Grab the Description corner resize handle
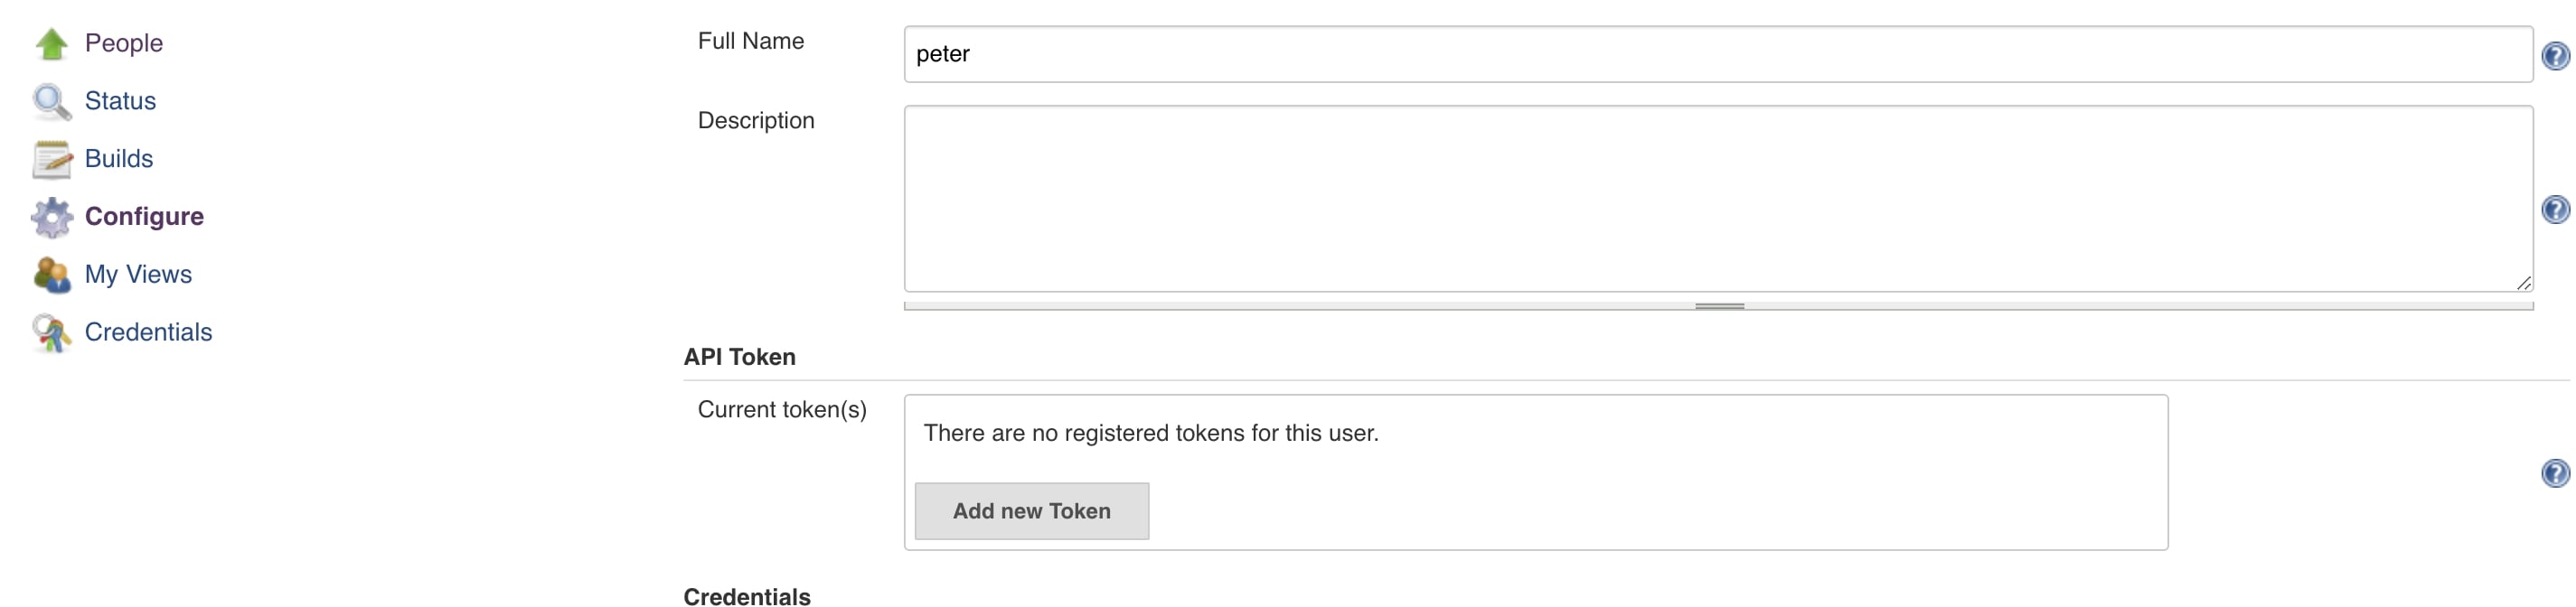The height and width of the screenshot is (607, 2576). point(2523,284)
